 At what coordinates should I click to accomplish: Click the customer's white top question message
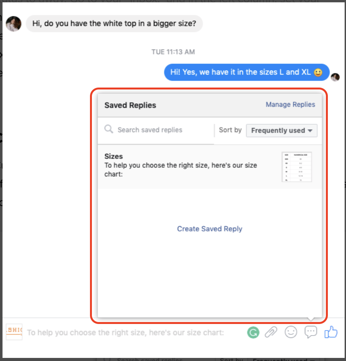tap(114, 24)
